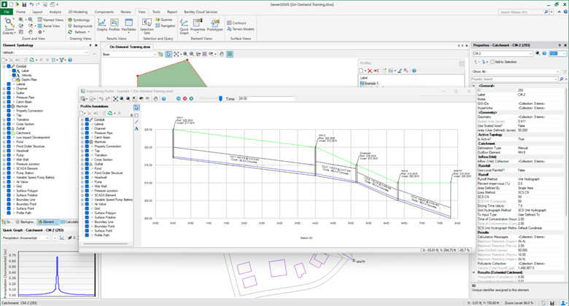
Task: Collapse the <General> properties section
Action: tap(474, 86)
